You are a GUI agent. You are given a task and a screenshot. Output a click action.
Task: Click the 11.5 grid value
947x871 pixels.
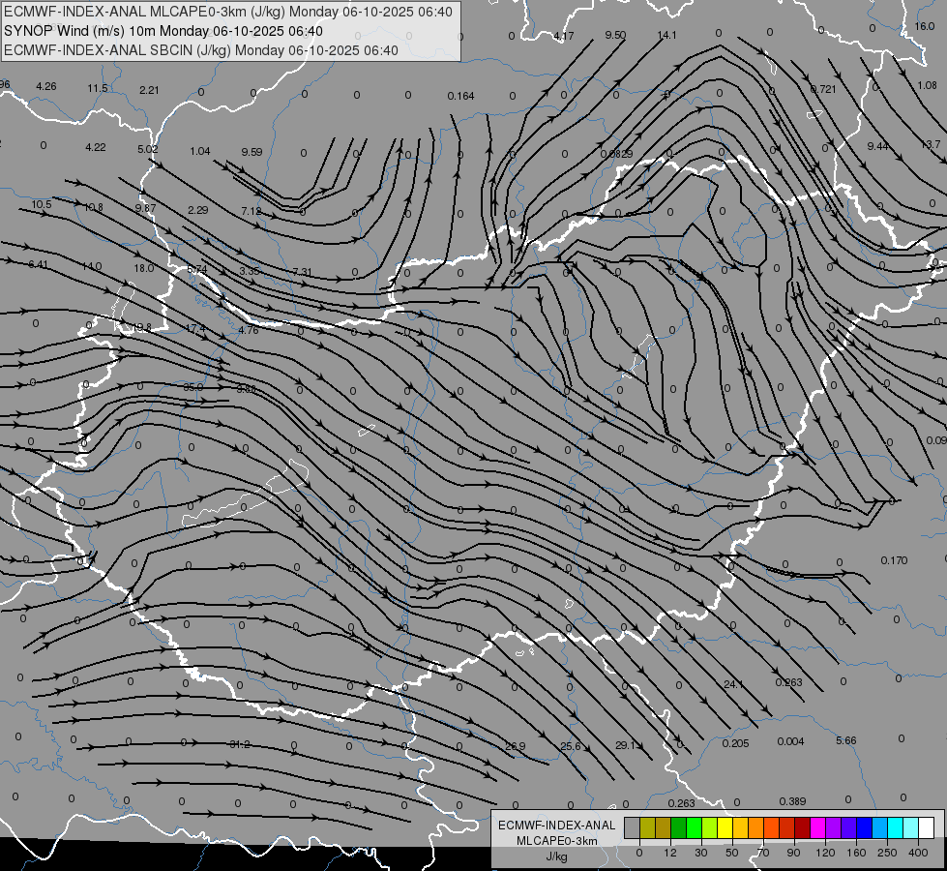98,88
